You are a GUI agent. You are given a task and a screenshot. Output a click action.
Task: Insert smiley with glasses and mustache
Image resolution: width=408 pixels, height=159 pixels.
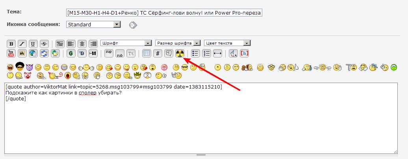(x=271, y=68)
